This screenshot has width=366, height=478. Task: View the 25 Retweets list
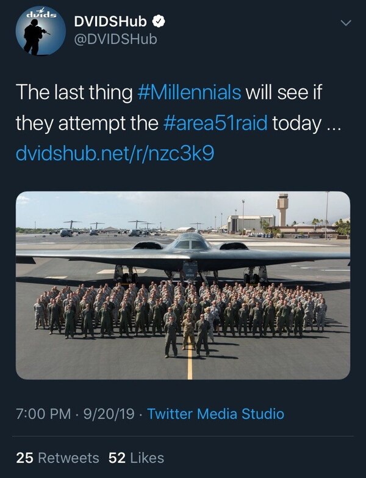pyautogui.click(x=57, y=457)
